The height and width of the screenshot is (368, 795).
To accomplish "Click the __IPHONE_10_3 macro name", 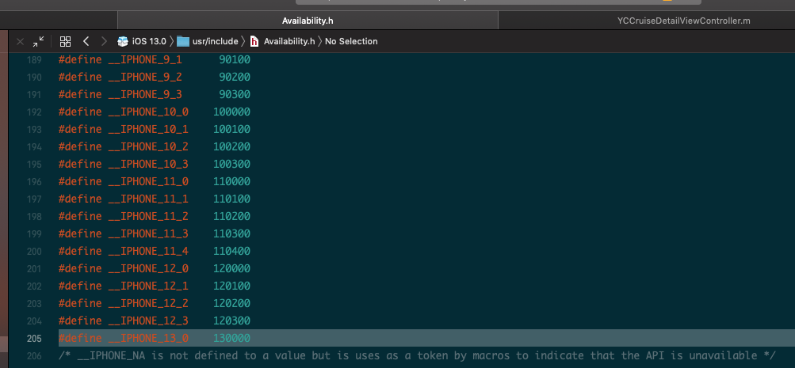I will click(x=148, y=164).
